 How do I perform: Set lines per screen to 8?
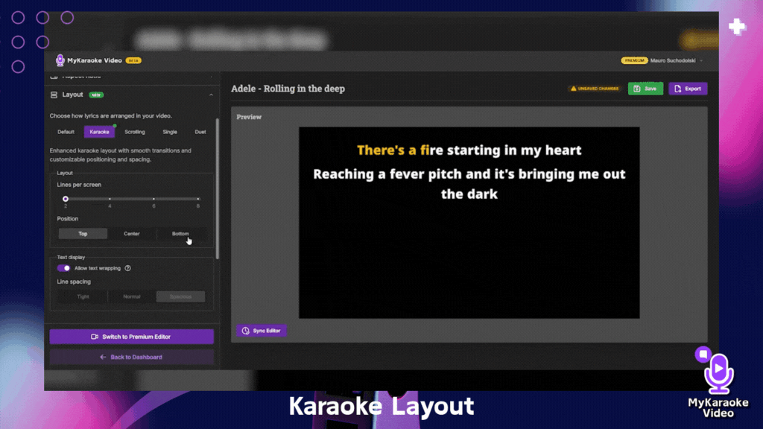(x=198, y=199)
